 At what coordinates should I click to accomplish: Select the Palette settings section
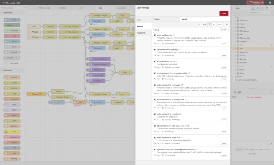coord(144,27)
